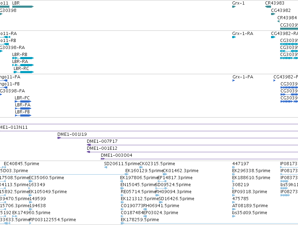Viewport: 298px width, 225px height.
Task: Select BAC clone DME1-007P17
Action: tap(192, 145)
